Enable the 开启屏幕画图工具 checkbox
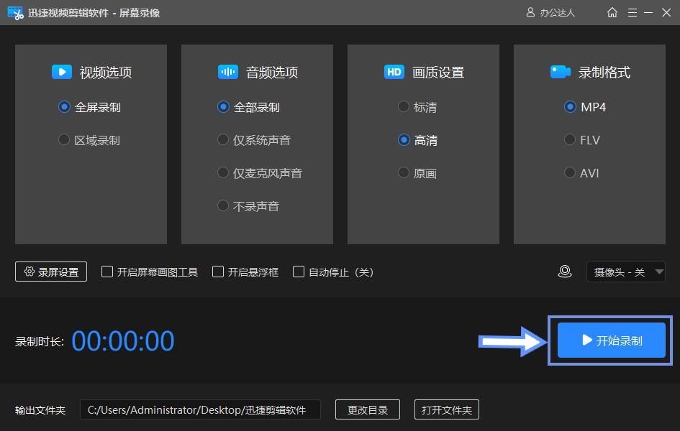Viewport: 680px width, 431px height. tap(106, 272)
